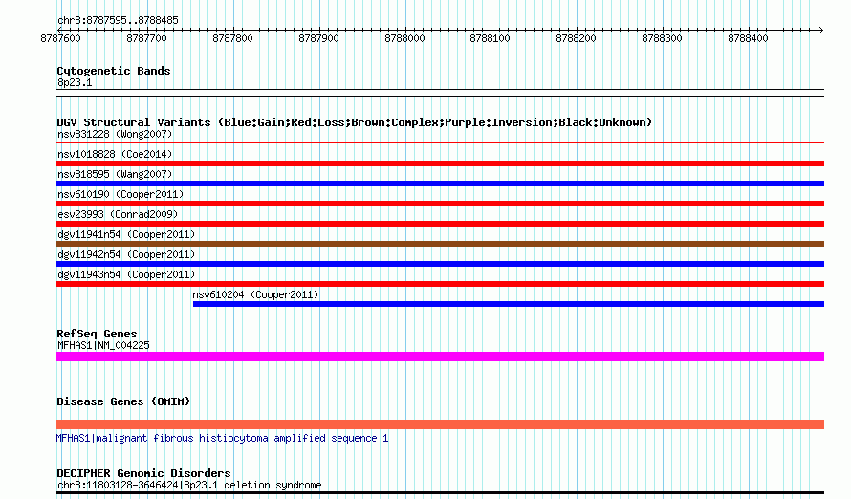Screen dimensions: 851x499
Task: Click ruler tick label 8788000
Action: click(x=404, y=38)
